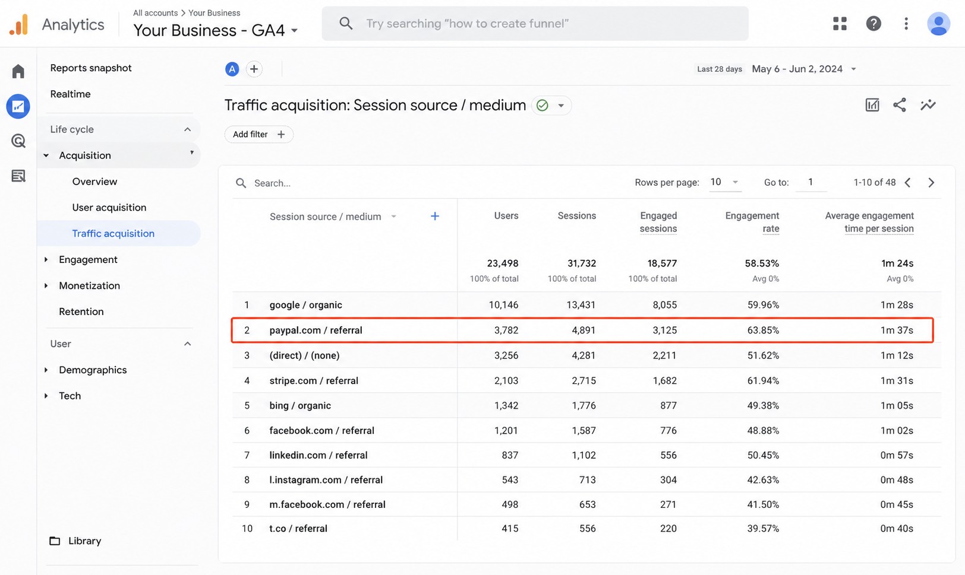Collapse the Life cycle section
This screenshot has width=965, height=575.
click(x=188, y=129)
